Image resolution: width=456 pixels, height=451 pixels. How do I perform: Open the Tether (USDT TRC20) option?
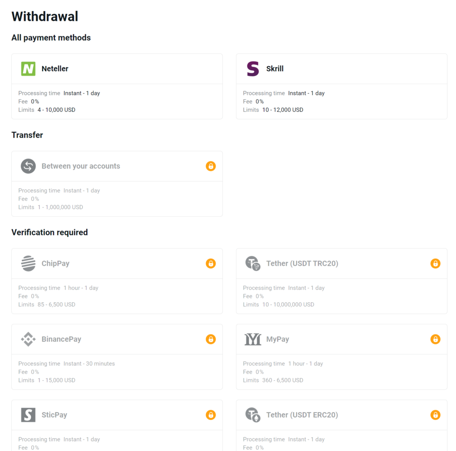pos(342,281)
